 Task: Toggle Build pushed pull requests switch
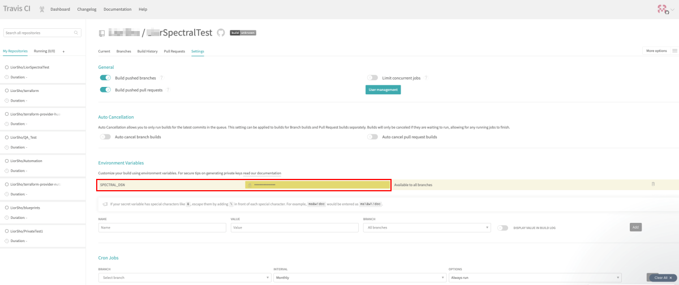point(105,90)
